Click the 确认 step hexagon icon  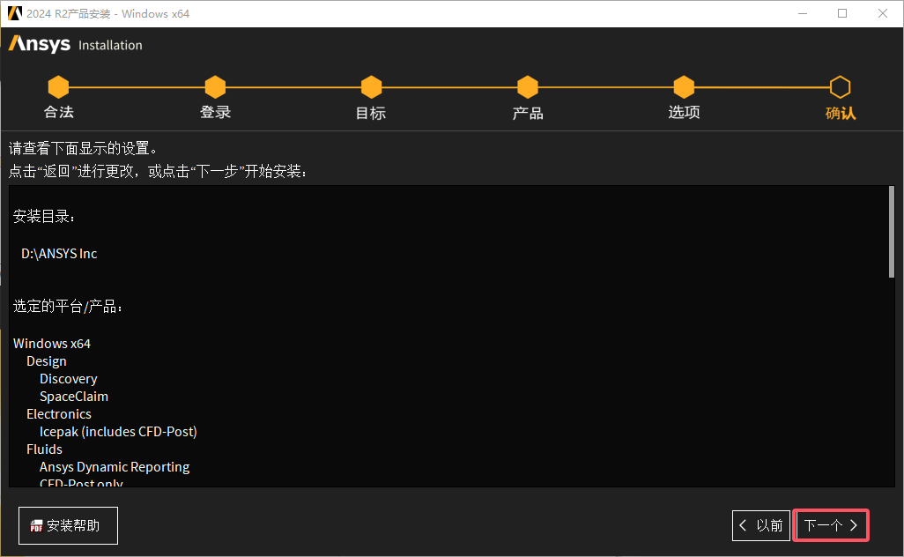(840, 86)
